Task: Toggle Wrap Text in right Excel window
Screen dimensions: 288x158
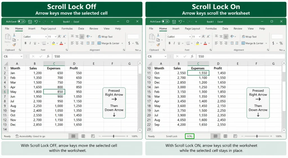Action: 249,37
